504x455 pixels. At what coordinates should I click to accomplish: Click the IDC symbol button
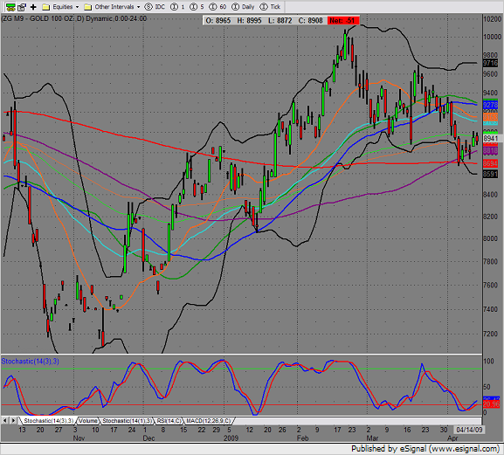155,7
